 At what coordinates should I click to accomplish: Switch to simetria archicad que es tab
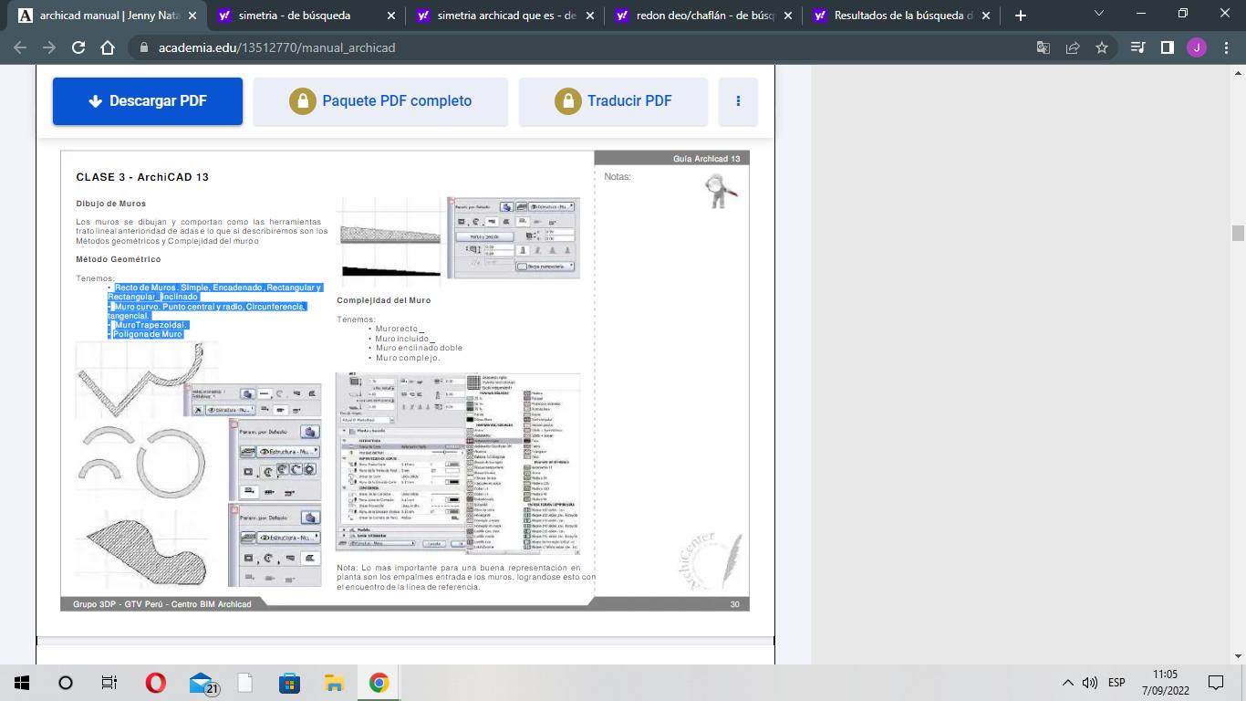tap(506, 16)
